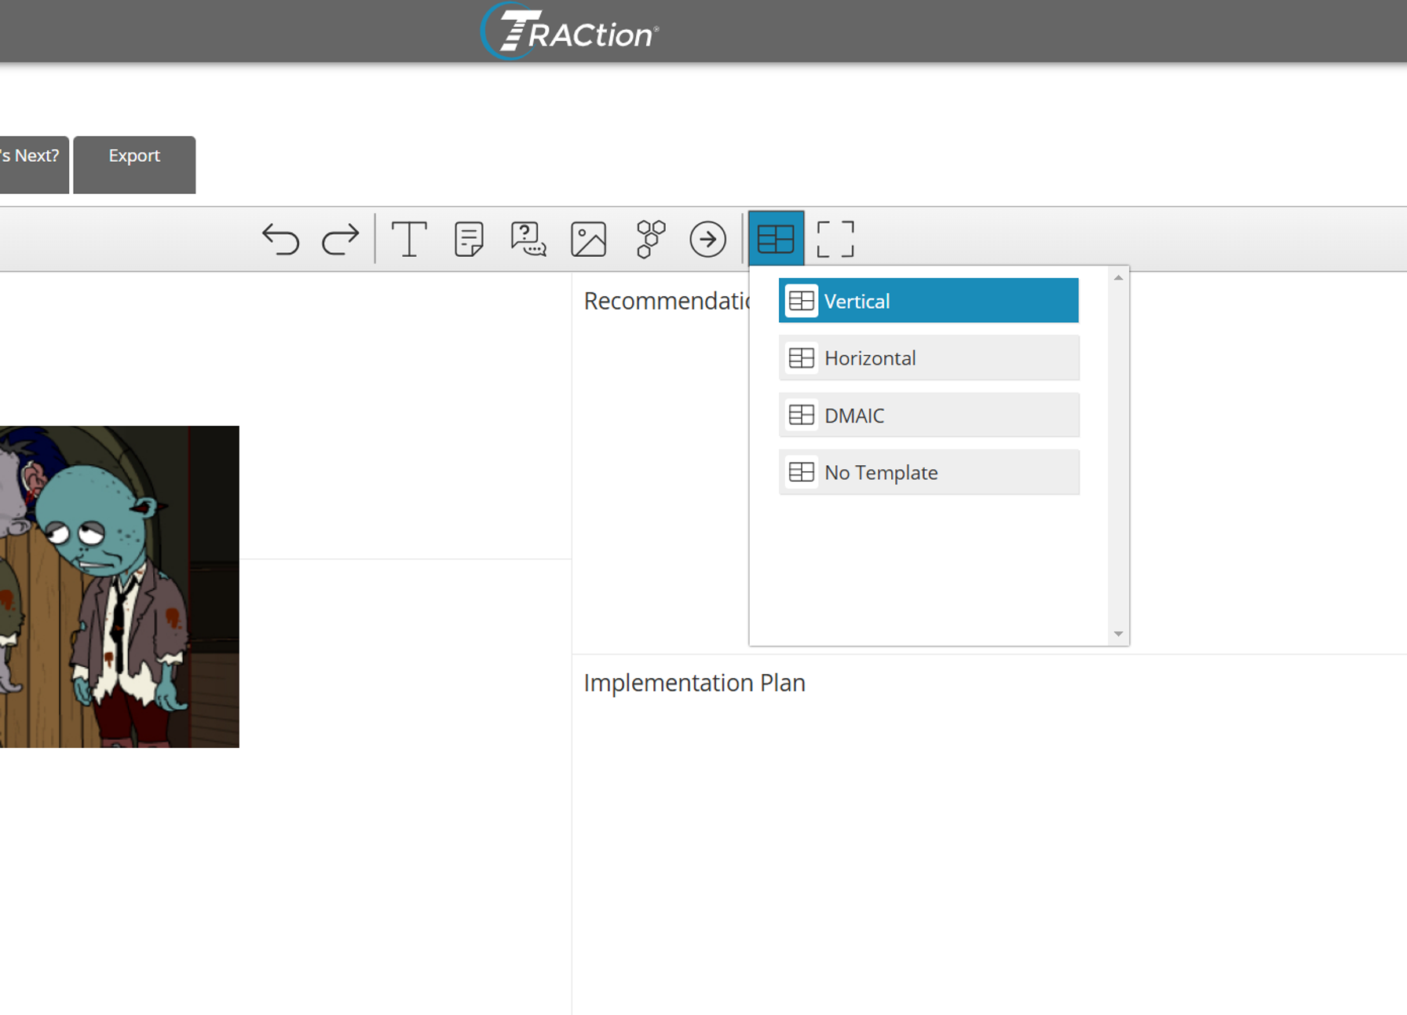Click the grid icon beside Vertical
Screen dimensions: 1407x1015
click(802, 301)
